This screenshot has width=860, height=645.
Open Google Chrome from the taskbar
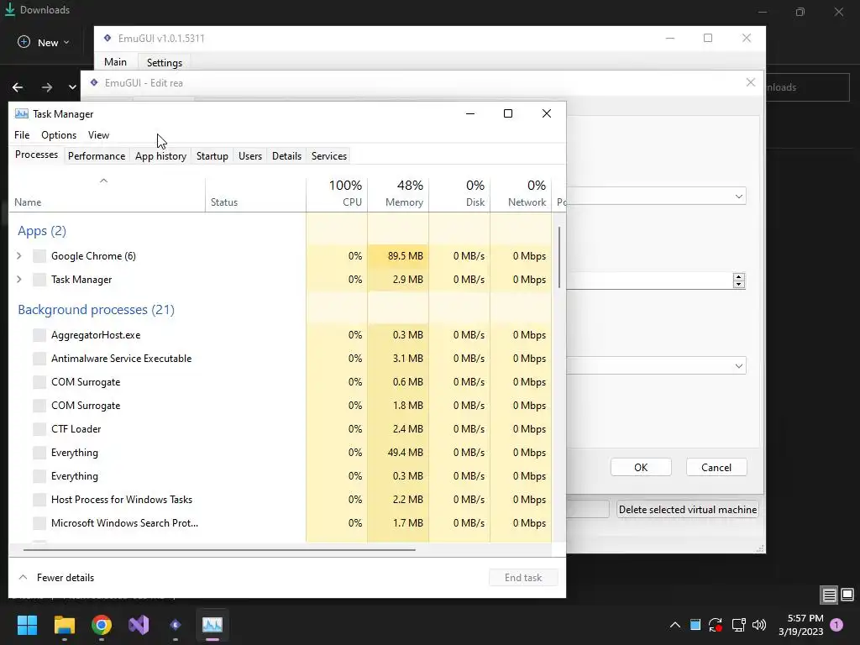pyautogui.click(x=102, y=625)
